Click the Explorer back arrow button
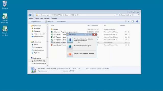 tap(30, 15)
